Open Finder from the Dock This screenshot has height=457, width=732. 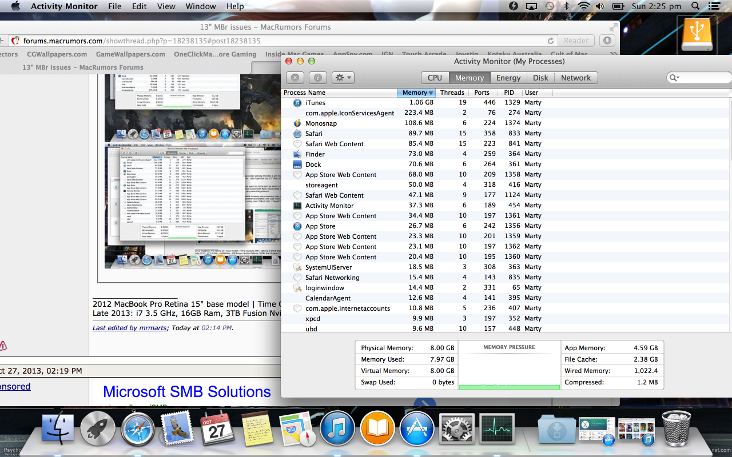click(x=58, y=429)
